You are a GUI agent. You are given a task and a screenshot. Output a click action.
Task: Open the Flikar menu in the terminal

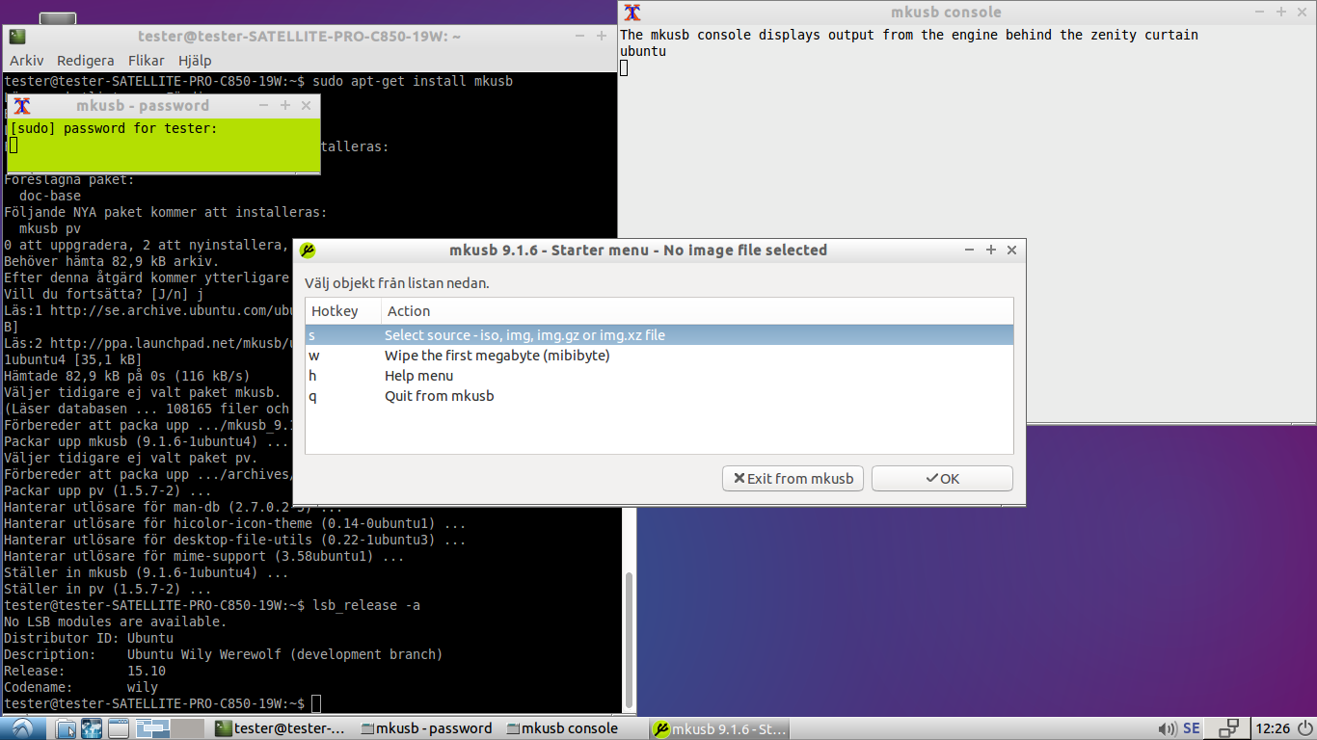(147, 60)
